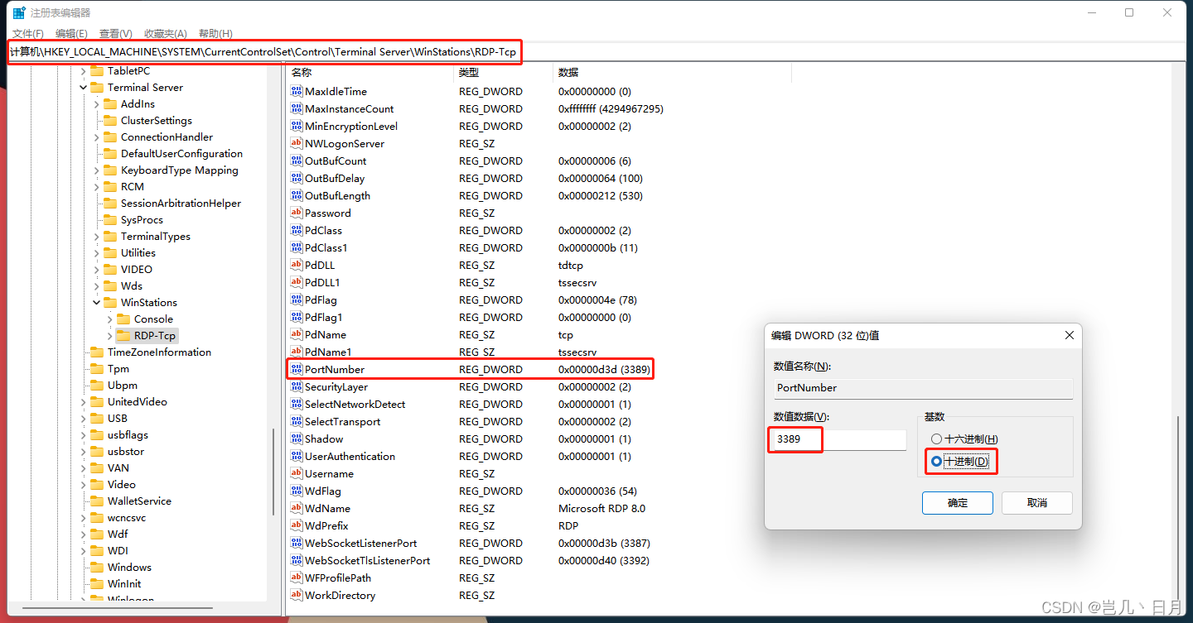
Task: Click the 数值名称 field showing PortNumber
Action: click(x=923, y=388)
